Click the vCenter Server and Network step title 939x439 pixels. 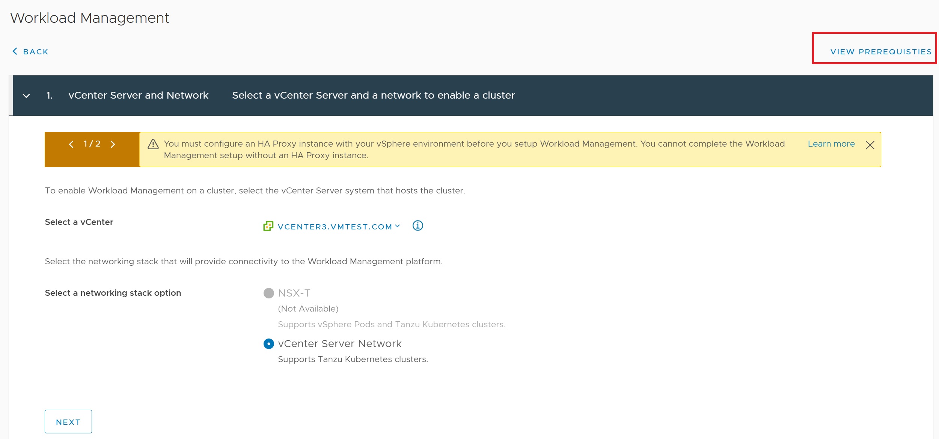[x=138, y=95]
